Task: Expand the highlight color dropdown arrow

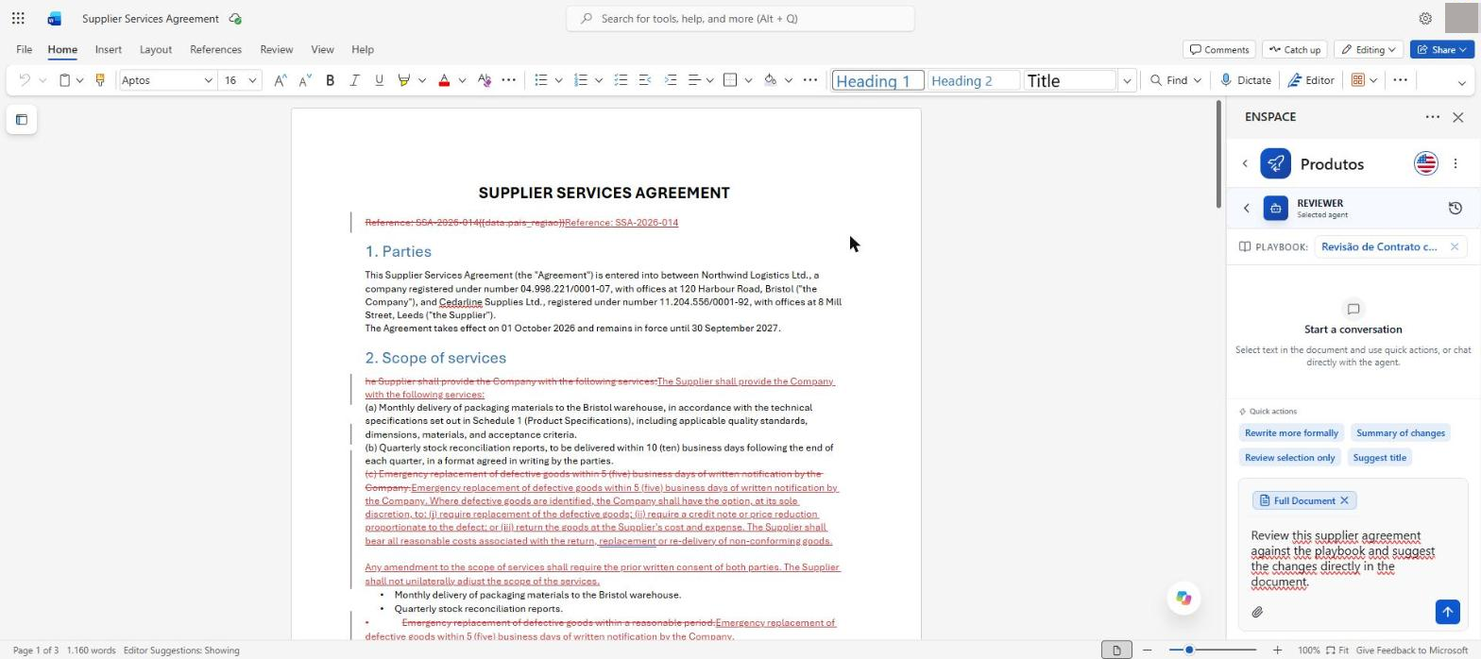Action: click(421, 80)
